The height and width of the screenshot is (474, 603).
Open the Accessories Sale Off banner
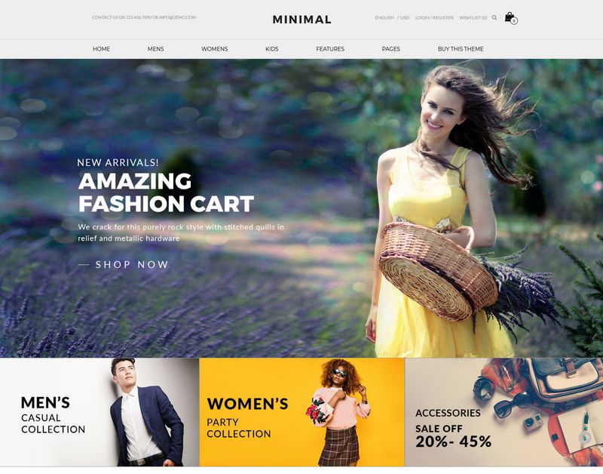[x=504, y=412]
